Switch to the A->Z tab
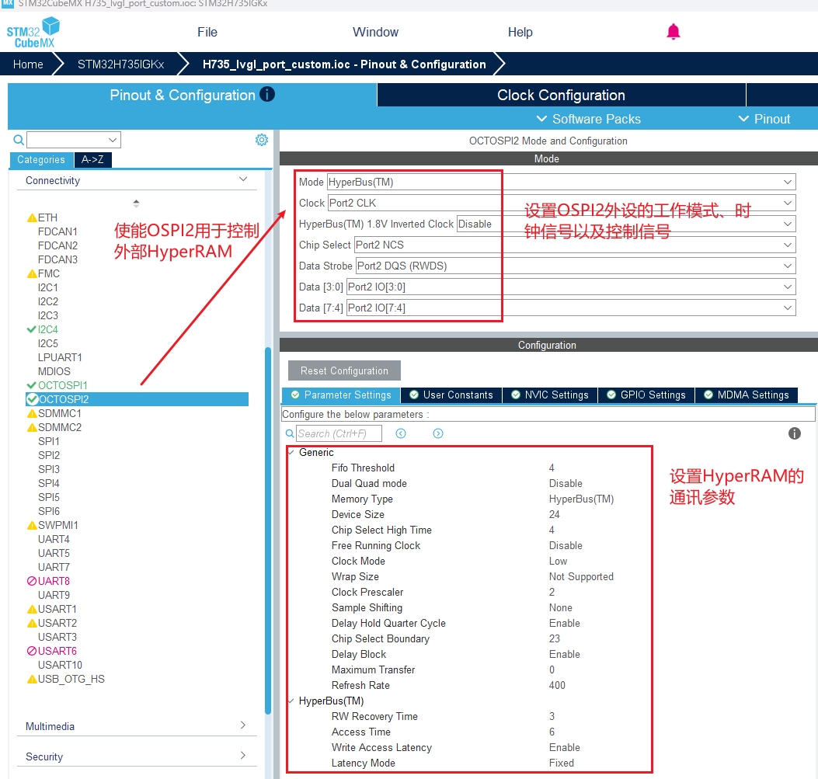This screenshot has height=779, width=818. [92, 159]
